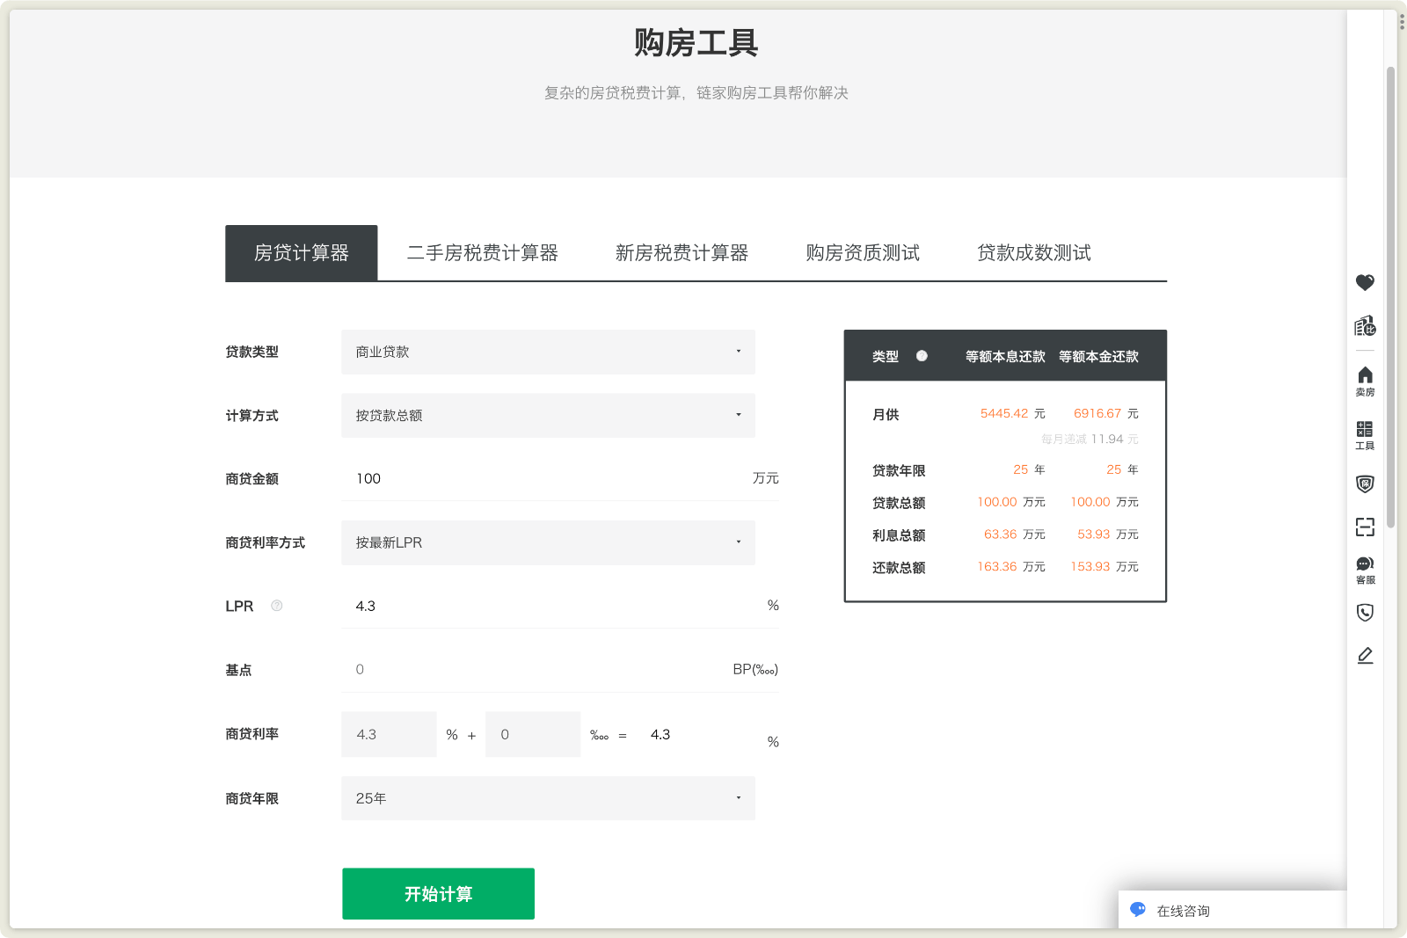
Task: Click the scan/QR frame icon in sidebar
Action: [x=1365, y=527]
